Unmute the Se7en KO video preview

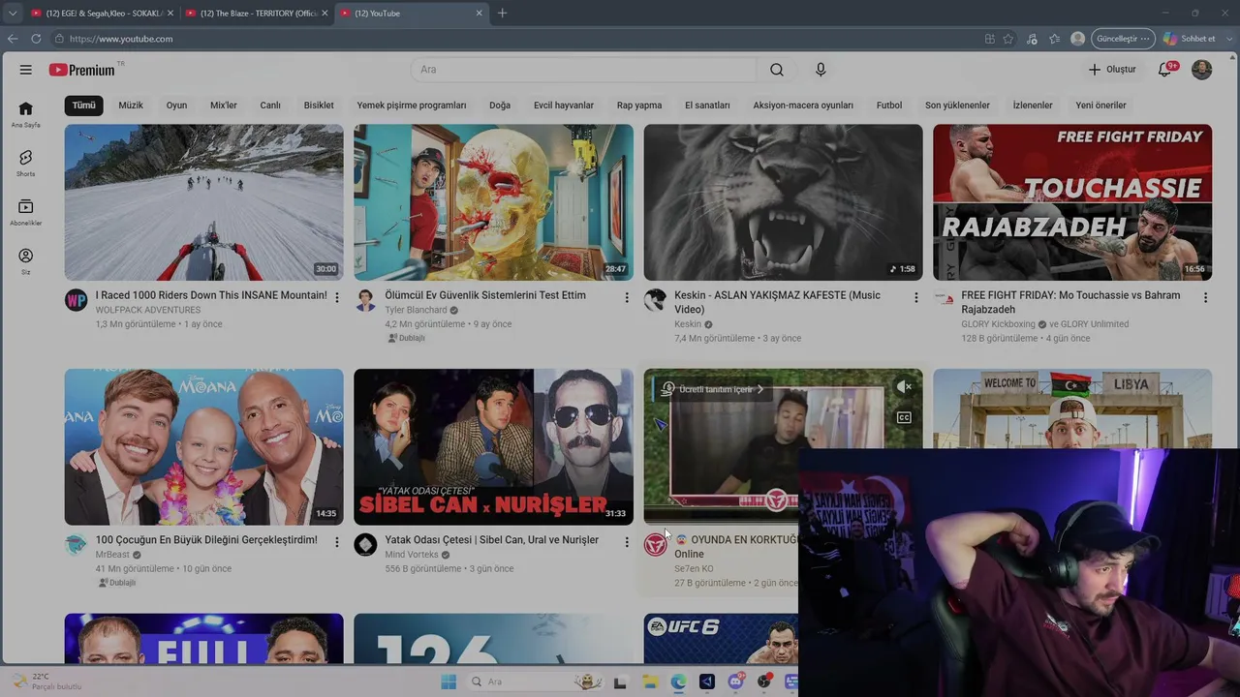(x=904, y=387)
